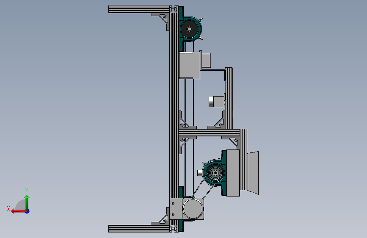Select the round motor at the bottom
367x238 pixels.
coord(193,209)
